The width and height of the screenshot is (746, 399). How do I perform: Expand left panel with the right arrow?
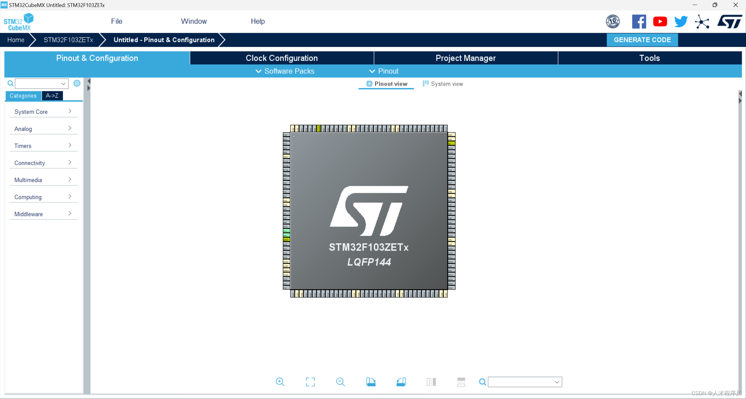point(89,88)
